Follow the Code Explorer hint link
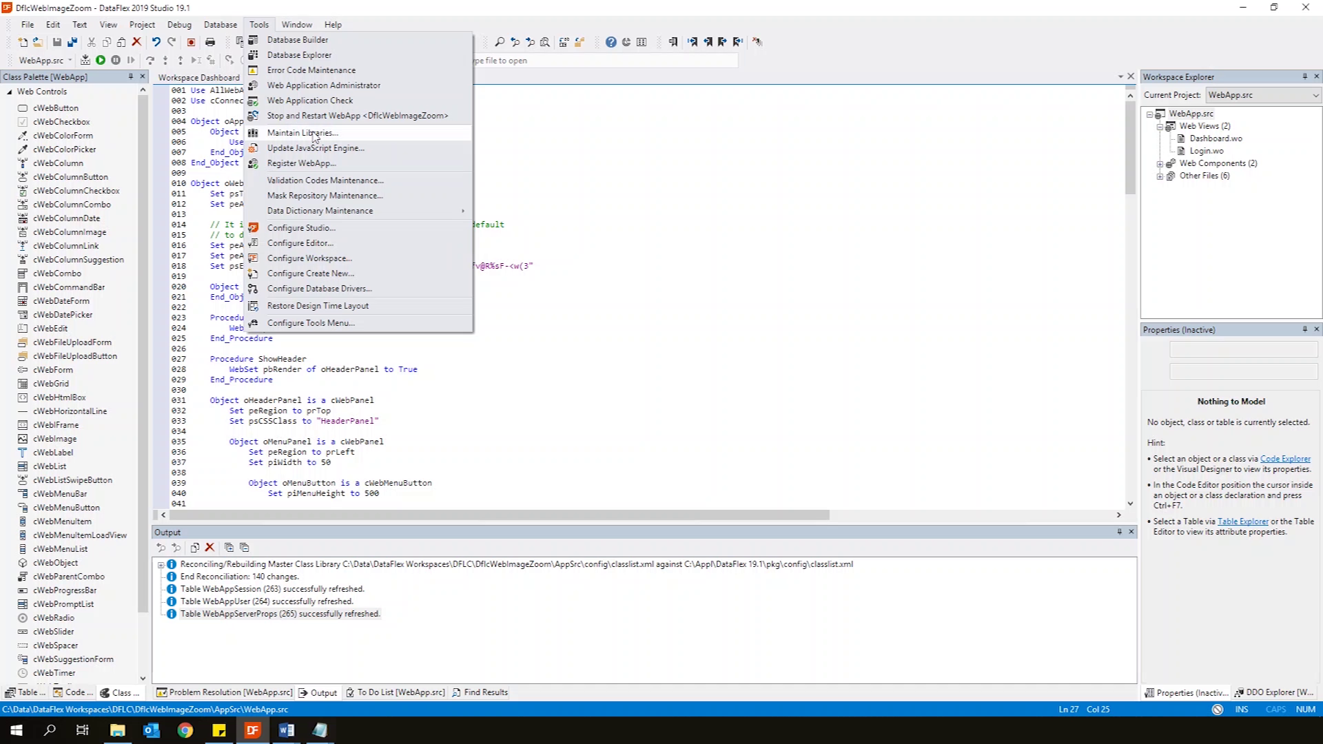This screenshot has height=744, width=1323. 1285,459
